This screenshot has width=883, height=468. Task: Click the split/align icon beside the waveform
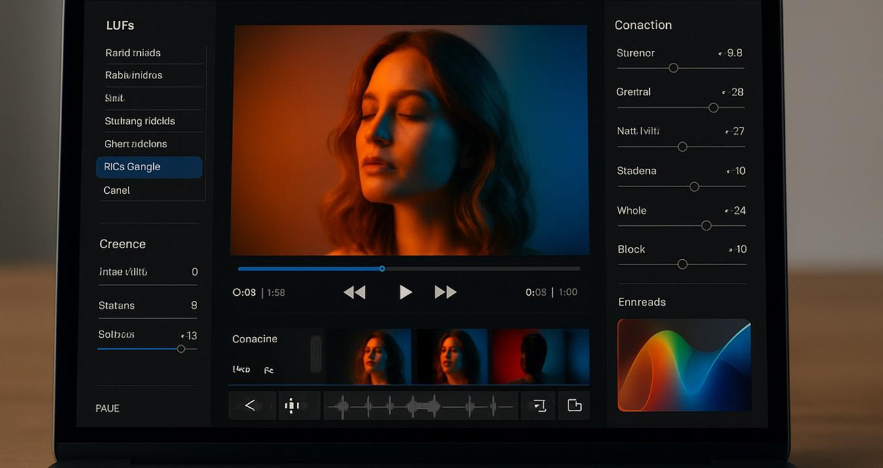coord(292,406)
